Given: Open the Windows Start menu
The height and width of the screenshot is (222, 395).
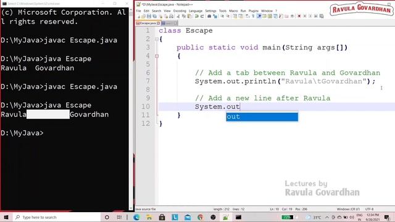Looking at the screenshot, I should 6,217.
